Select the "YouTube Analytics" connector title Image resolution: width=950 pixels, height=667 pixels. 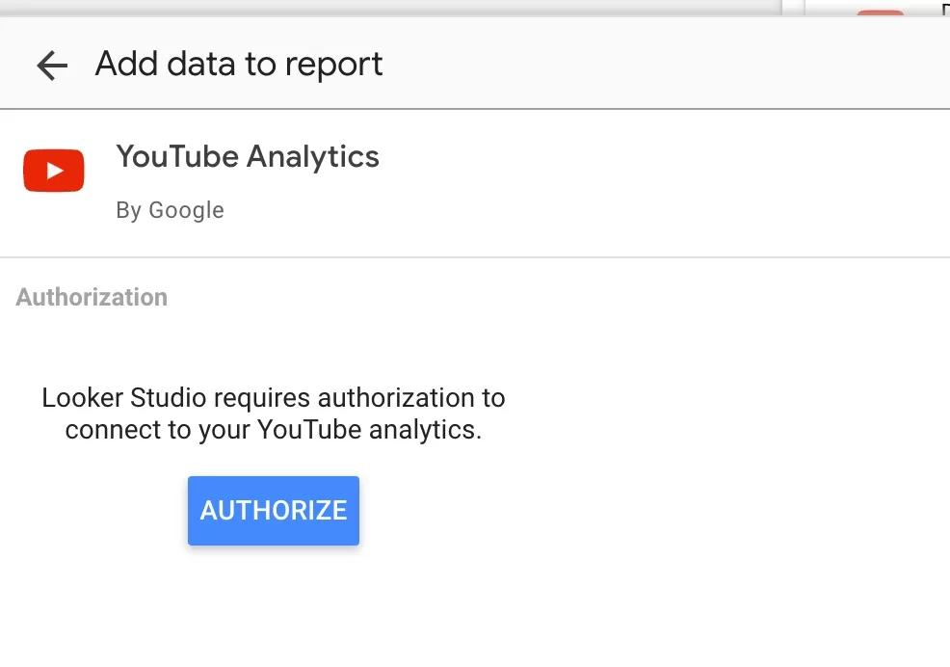click(x=248, y=157)
